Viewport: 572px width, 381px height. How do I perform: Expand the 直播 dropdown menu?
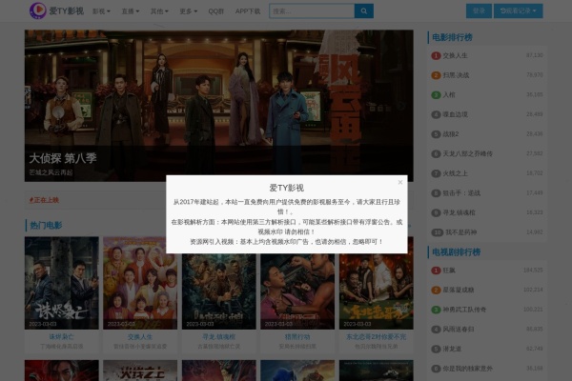point(130,11)
